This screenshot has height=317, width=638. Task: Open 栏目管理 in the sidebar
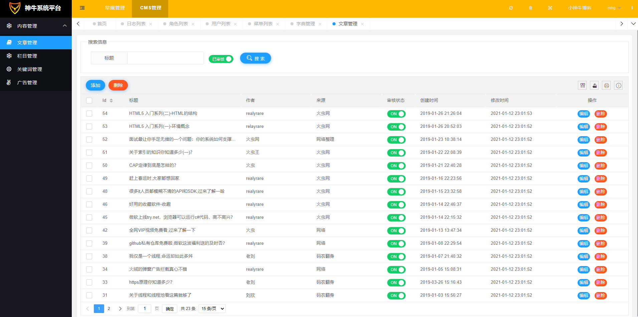tap(36, 56)
